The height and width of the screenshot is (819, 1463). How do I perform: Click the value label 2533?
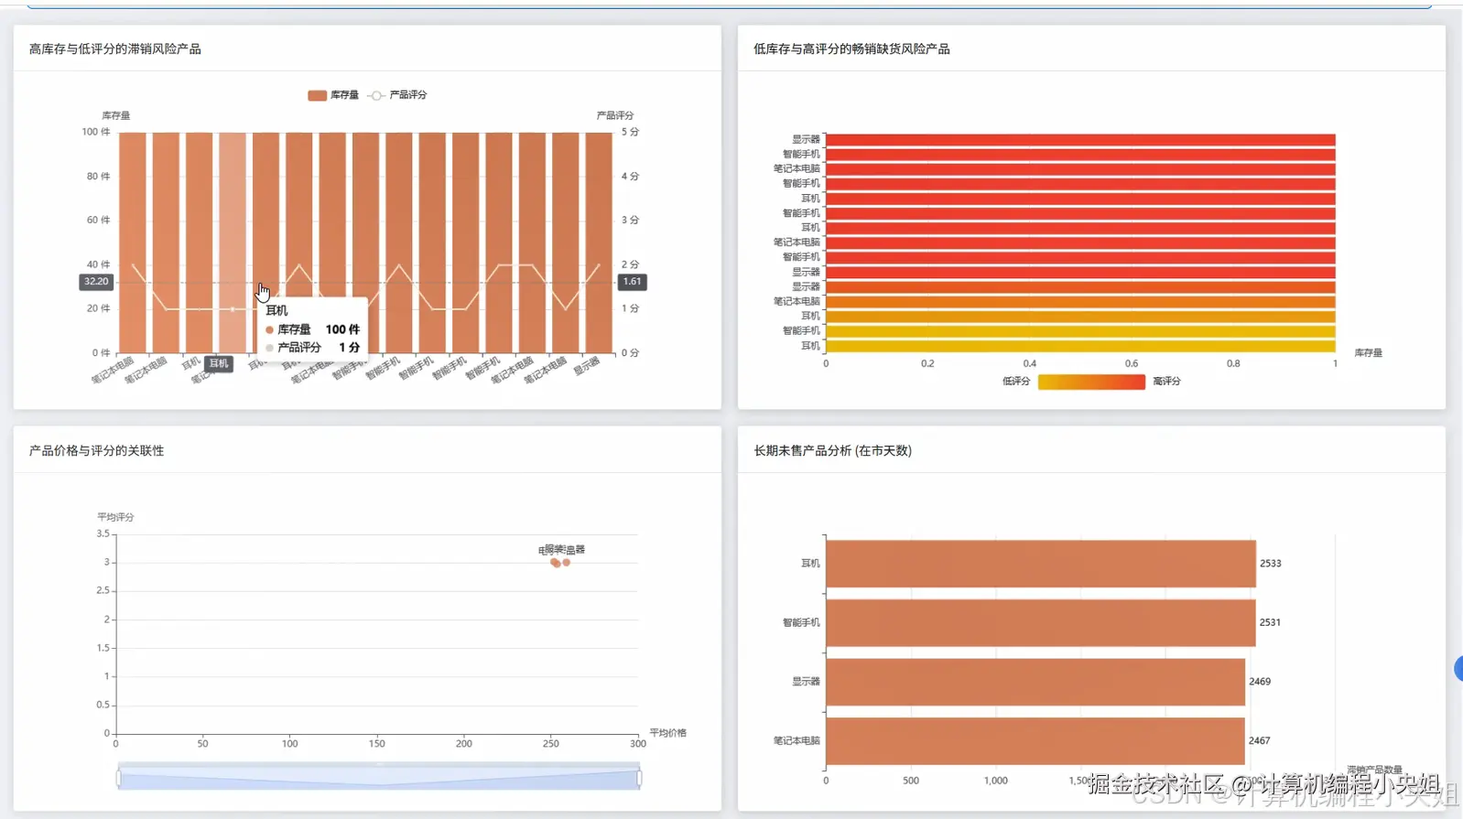tap(1271, 564)
